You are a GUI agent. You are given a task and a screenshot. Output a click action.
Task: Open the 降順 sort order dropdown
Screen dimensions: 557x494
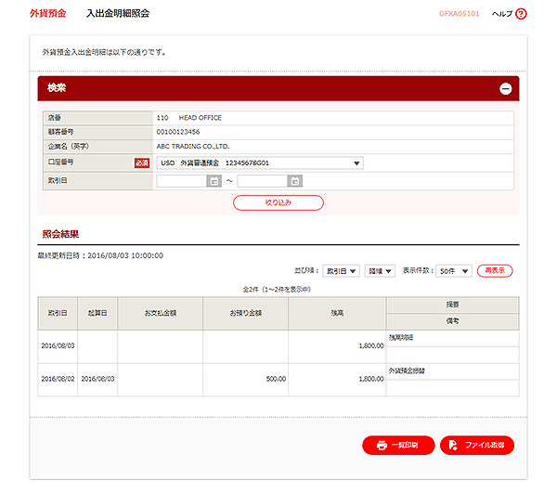[380, 271]
